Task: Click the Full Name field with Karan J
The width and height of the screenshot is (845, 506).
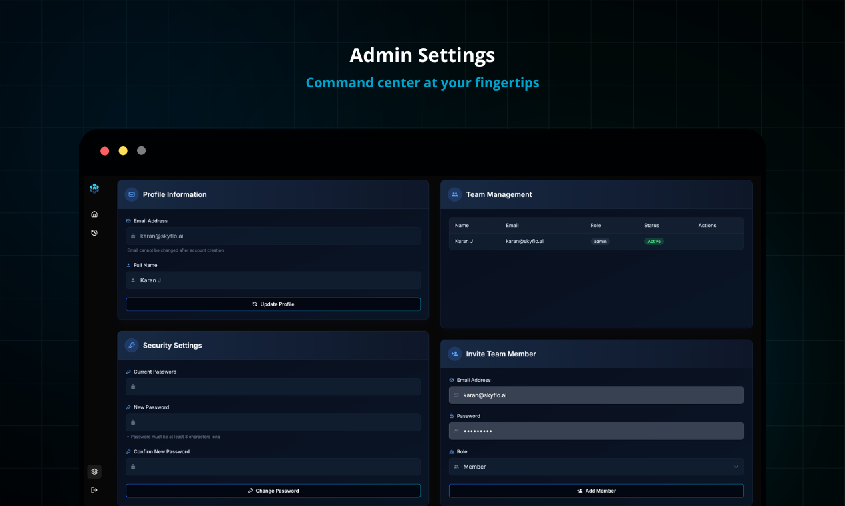Action: [273, 280]
